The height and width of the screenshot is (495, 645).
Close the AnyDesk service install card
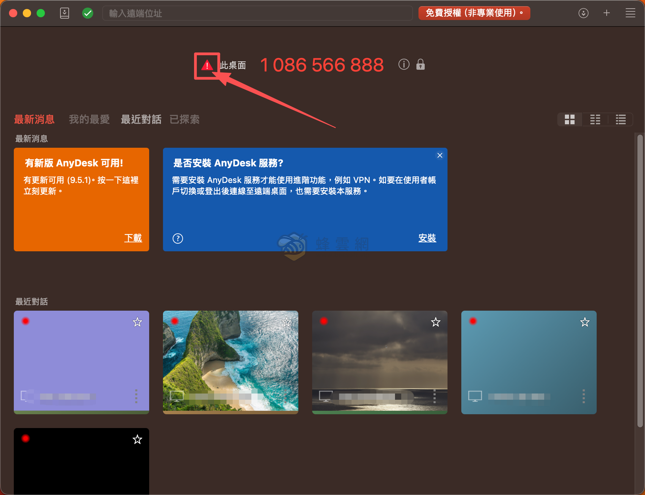(440, 155)
